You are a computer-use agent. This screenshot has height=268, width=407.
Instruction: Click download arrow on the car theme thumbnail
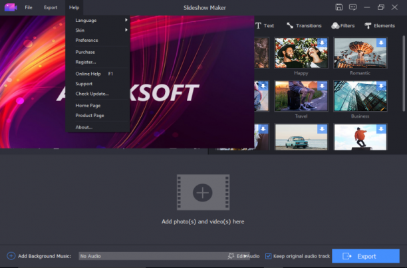(x=322, y=129)
